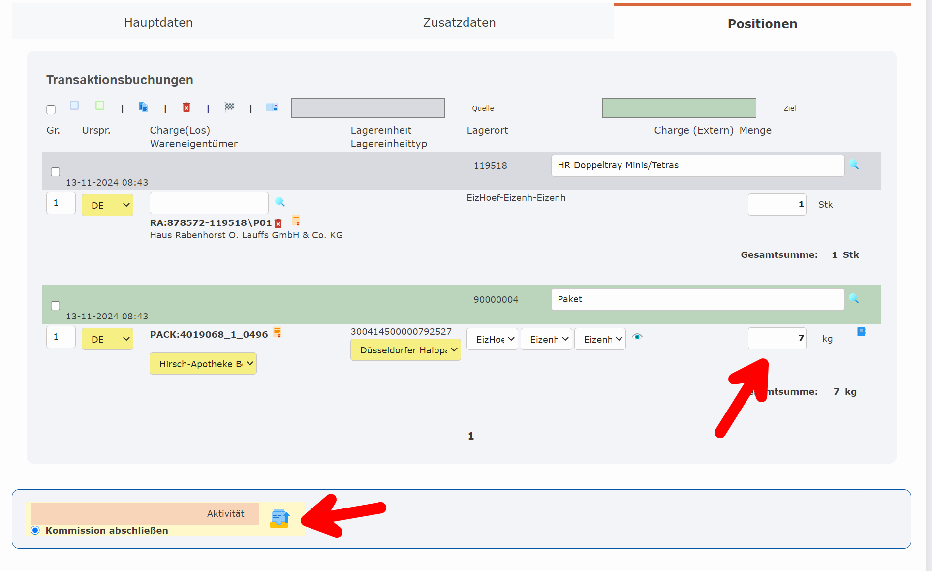Screen dimensions: 932x571
Task: Switch to the Hauptdaten tab
Action: pyautogui.click(x=158, y=22)
